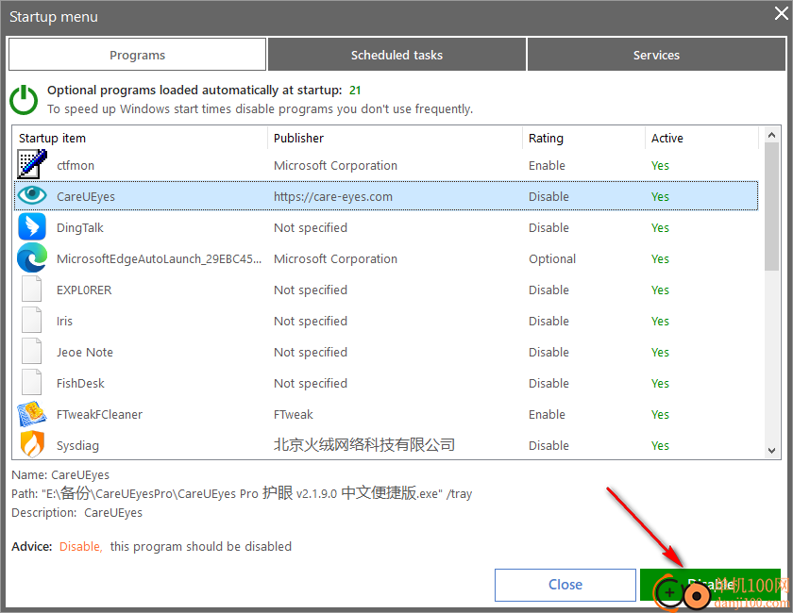Click Not specified publisher in EXPL0RER row

[311, 290]
